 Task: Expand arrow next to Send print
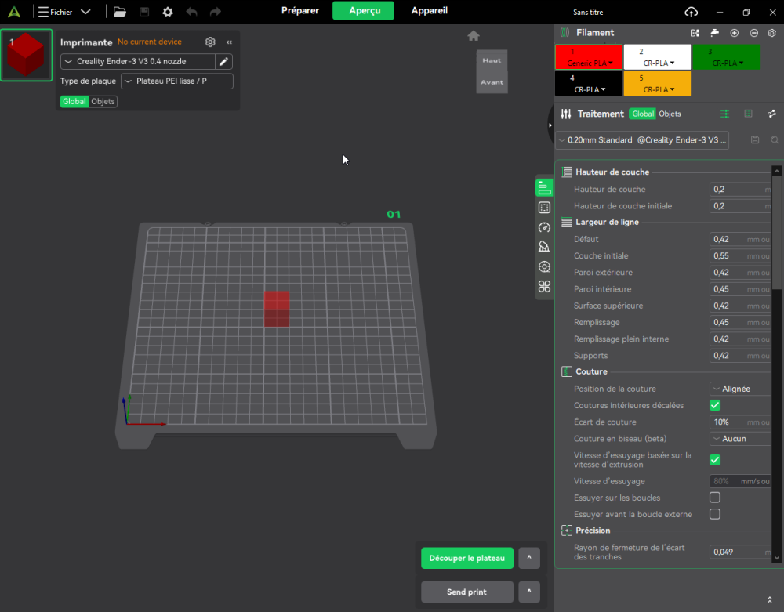[529, 592]
